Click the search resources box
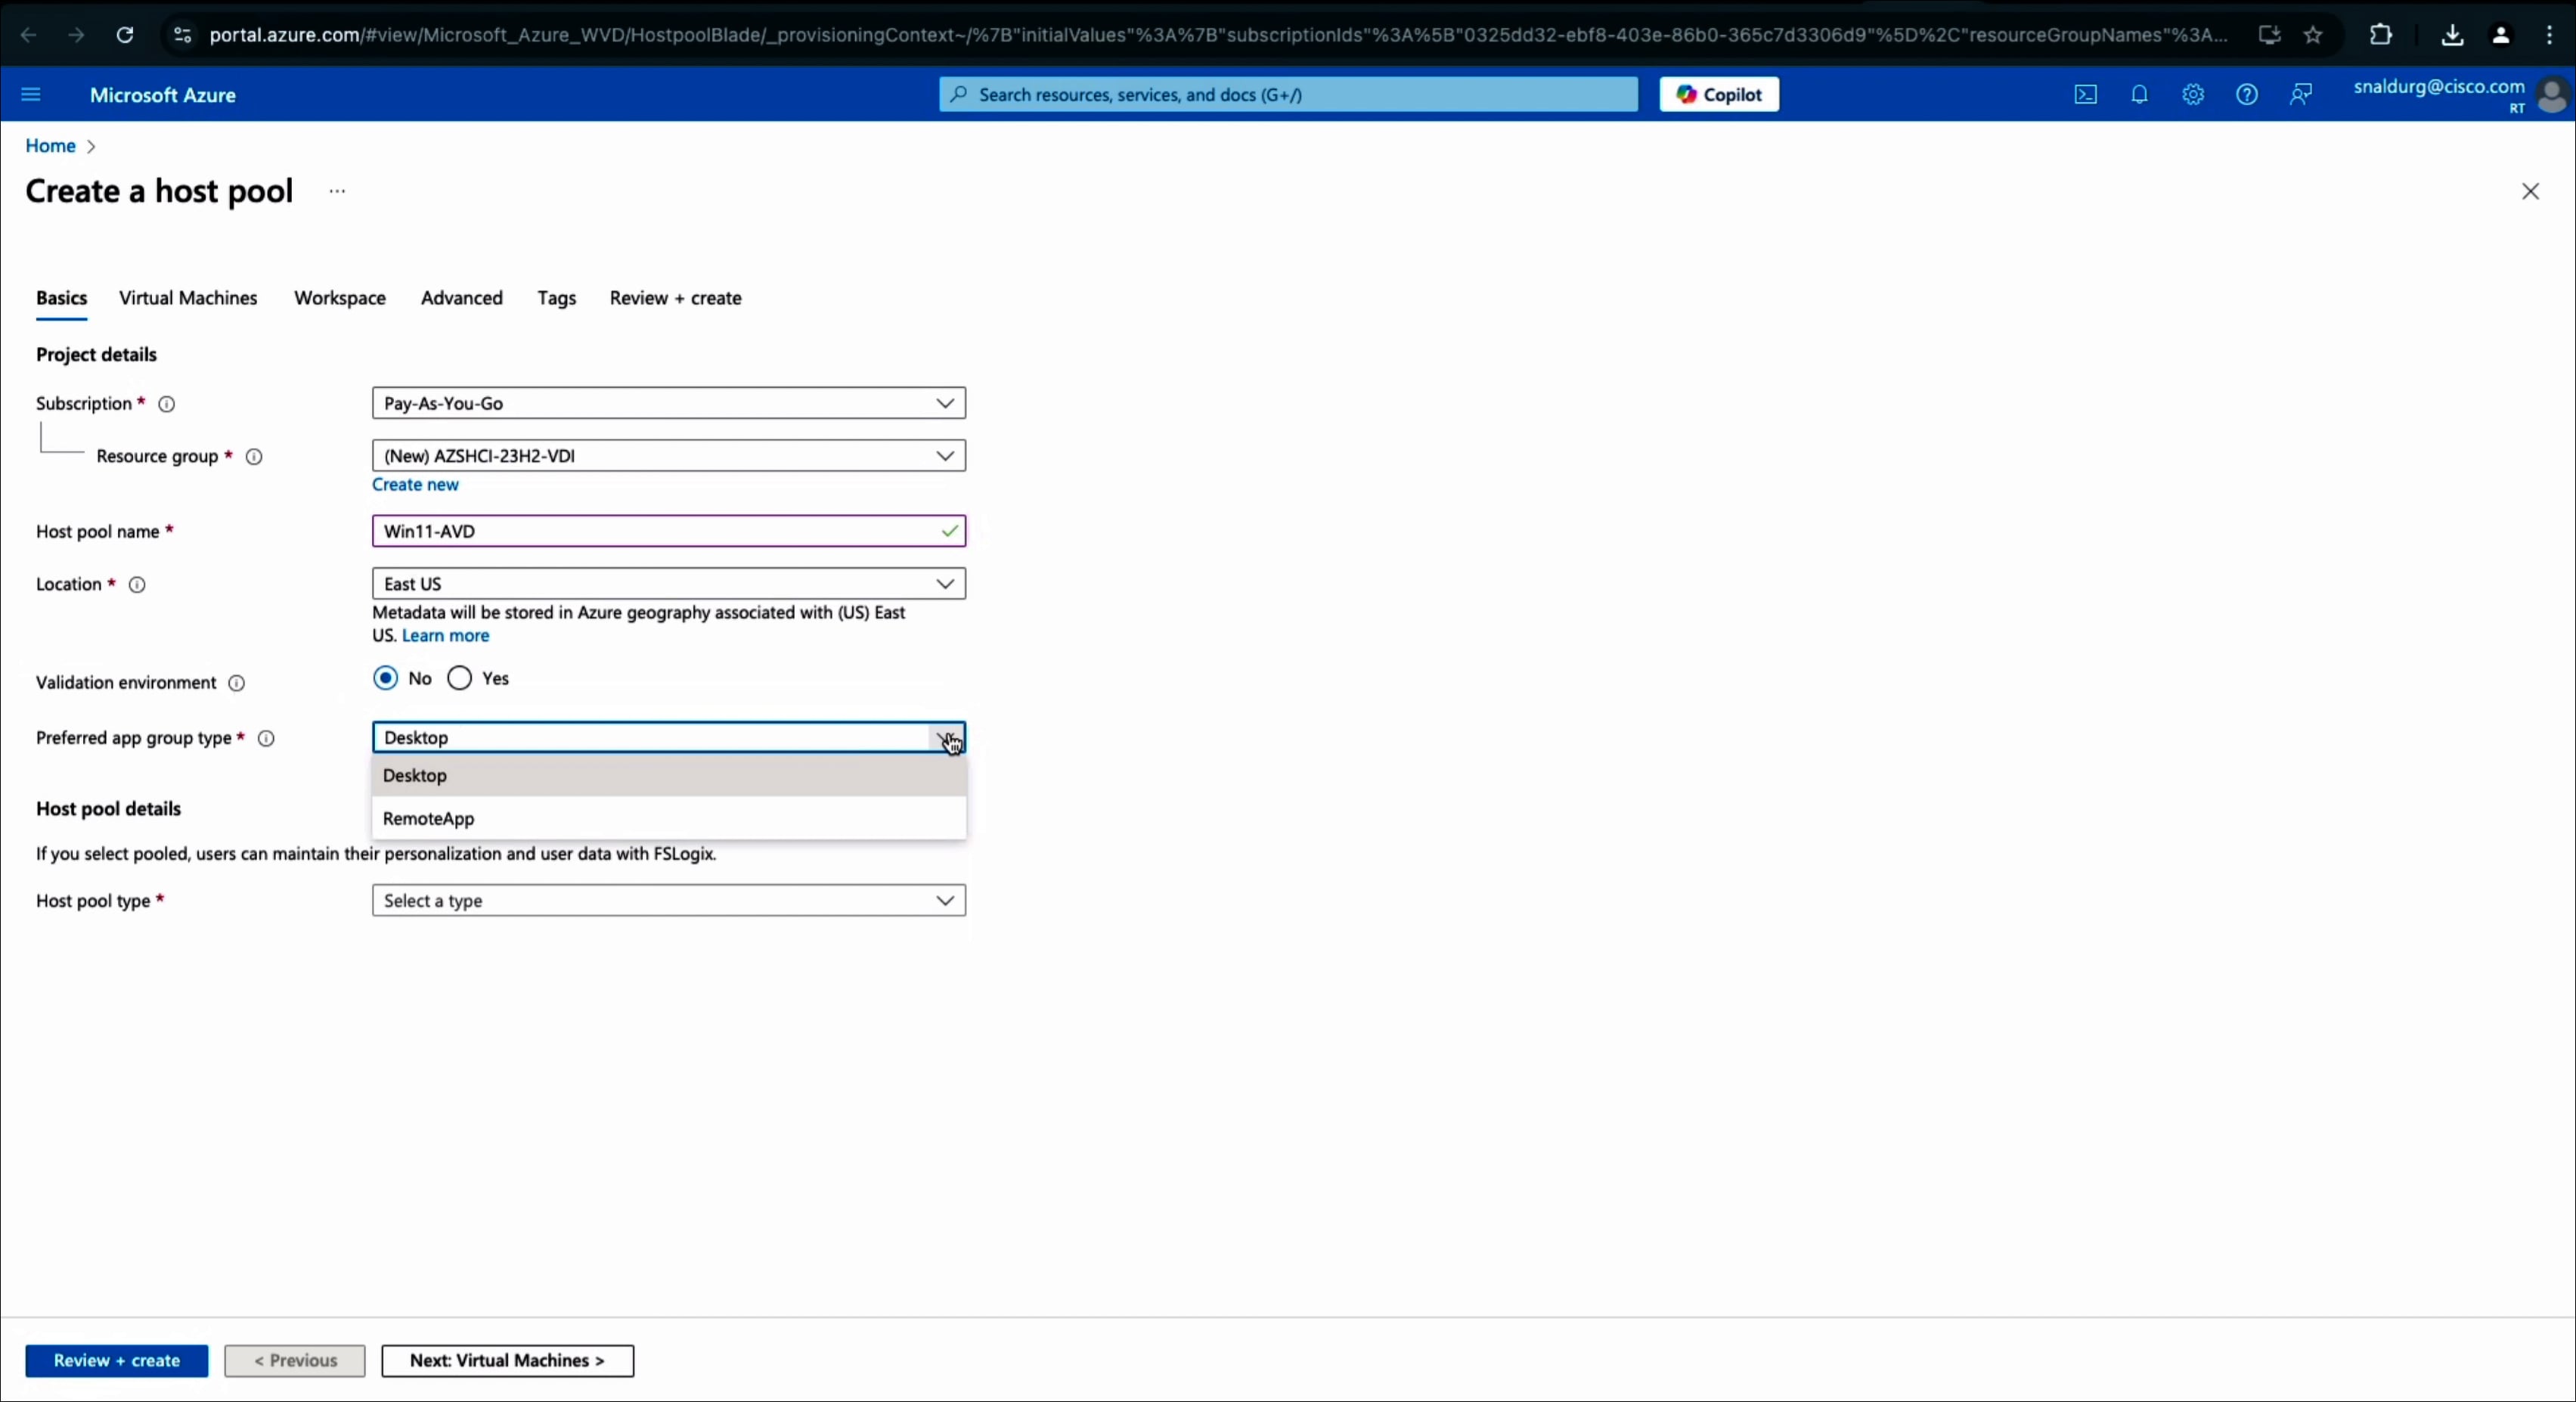This screenshot has width=2576, height=1402. pos(1288,94)
